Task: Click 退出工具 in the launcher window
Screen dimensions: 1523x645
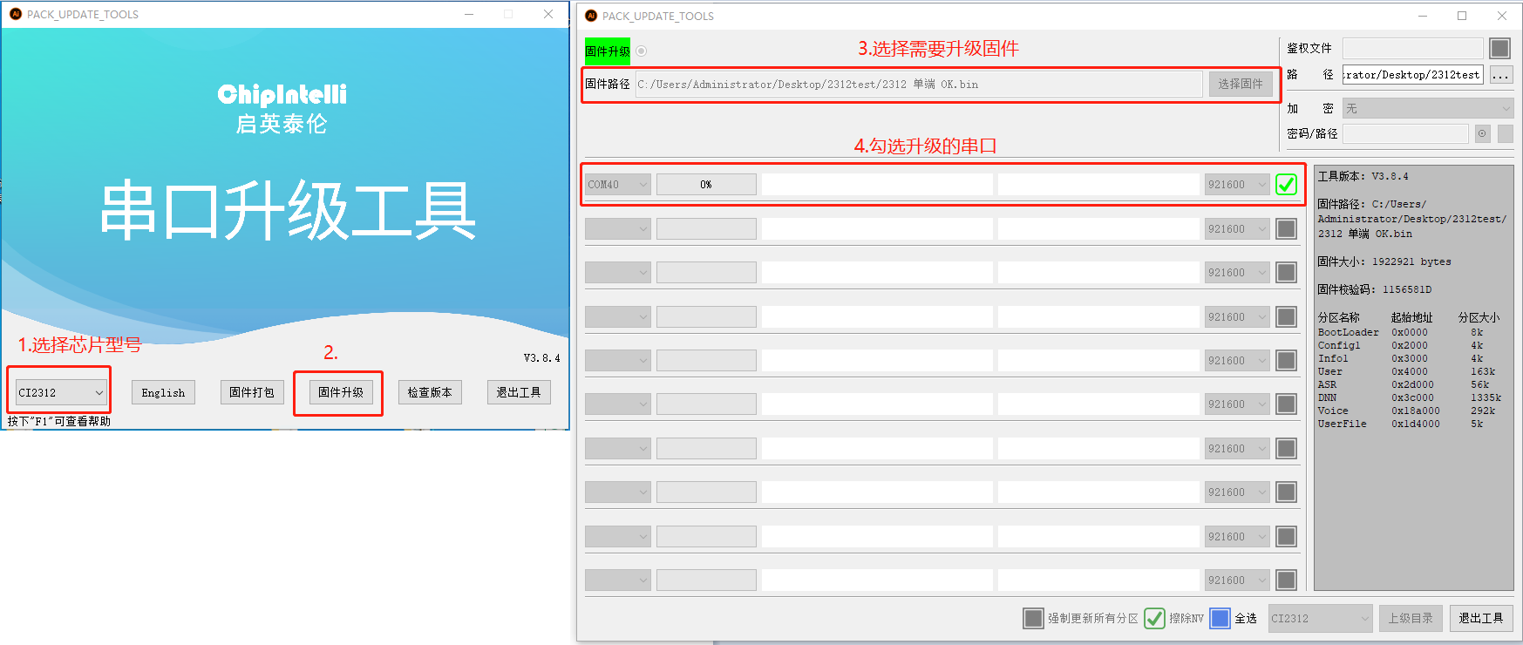Action: (519, 392)
